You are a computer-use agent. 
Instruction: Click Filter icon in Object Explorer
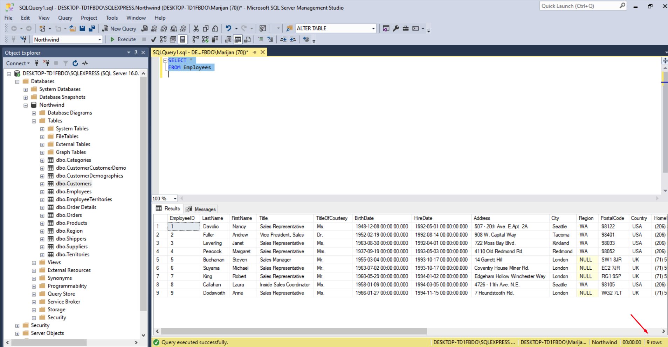66,63
